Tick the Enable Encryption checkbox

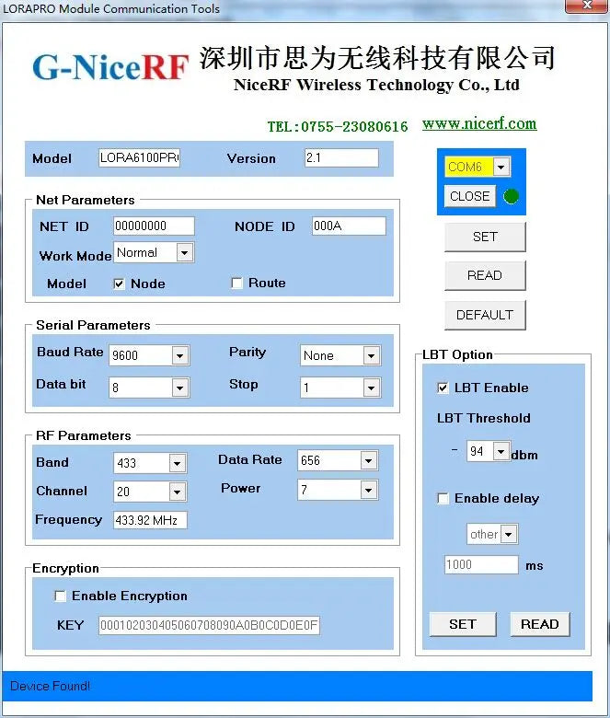(60, 596)
